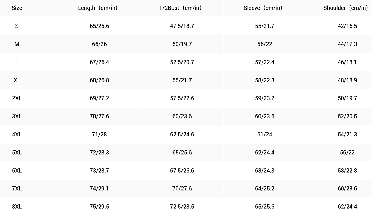Select sleeve value 64/25.2 in 7XL row
The height and width of the screenshot is (215, 372).
pos(265,189)
